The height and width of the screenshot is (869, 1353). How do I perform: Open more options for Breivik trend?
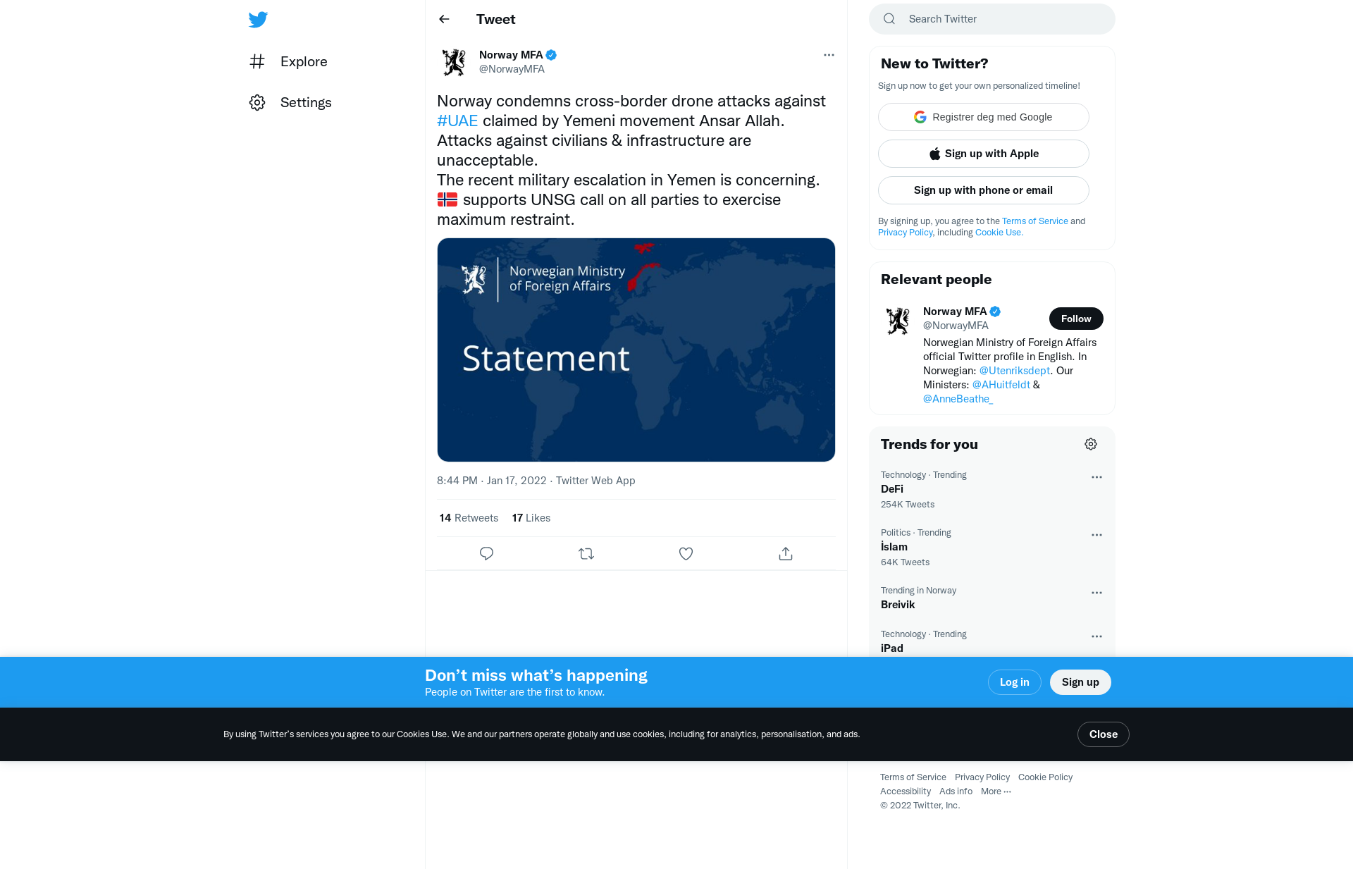pyautogui.click(x=1096, y=593)
